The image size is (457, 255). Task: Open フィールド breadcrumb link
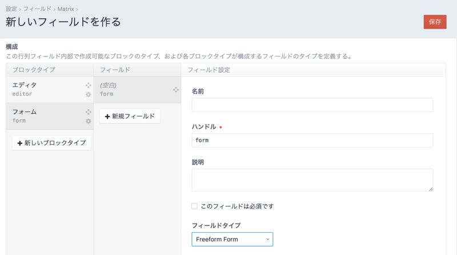click(37, 9)
